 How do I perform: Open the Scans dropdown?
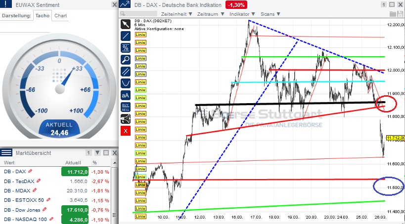270,14
